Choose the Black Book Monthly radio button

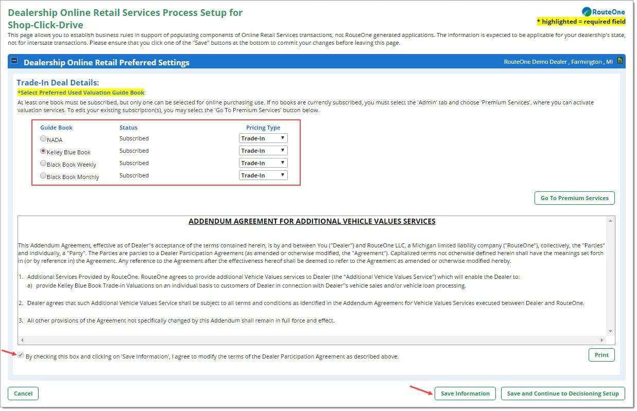tap(43, 175)
